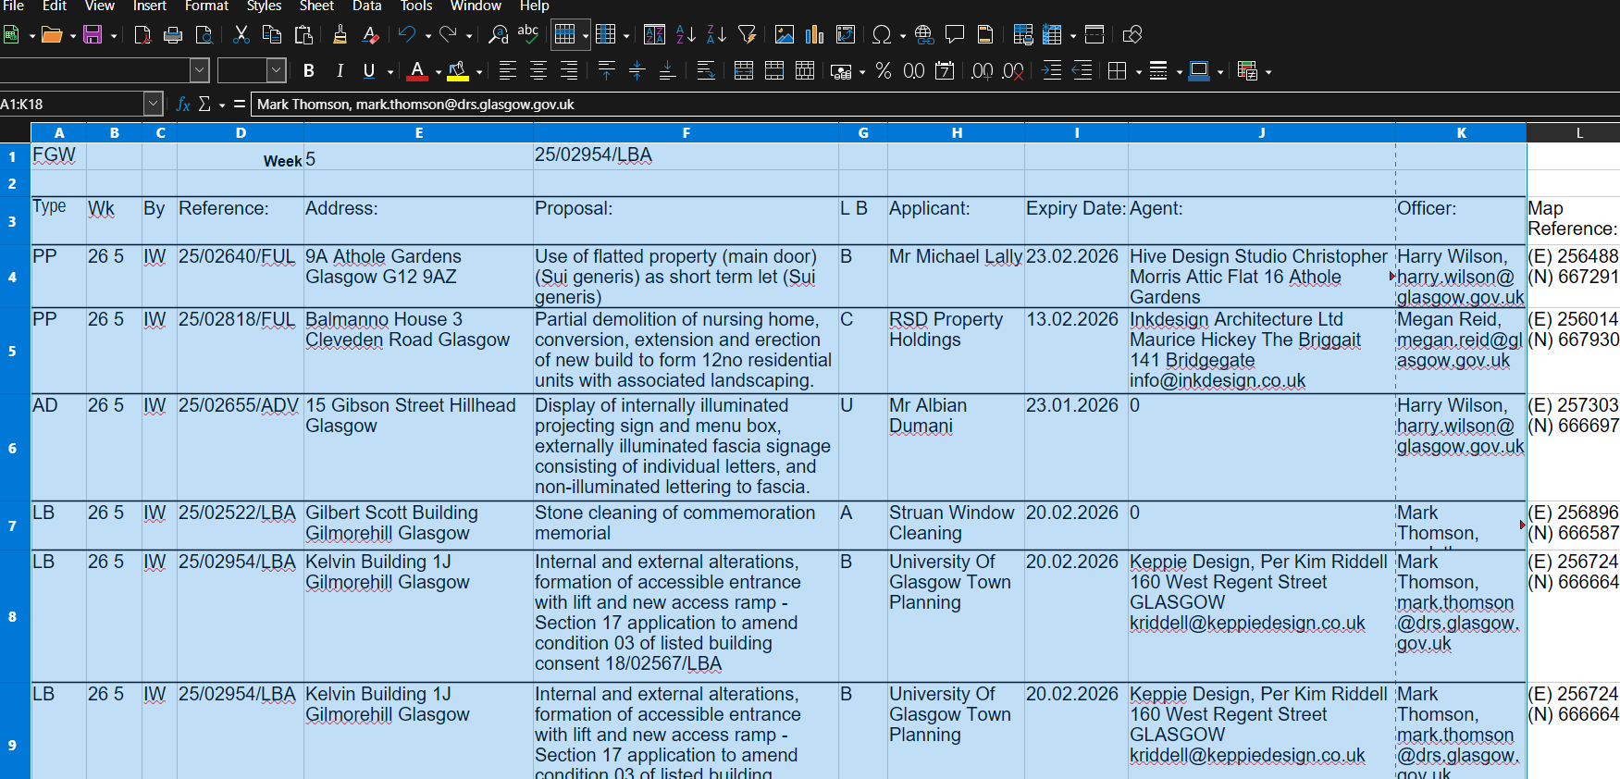Image resolution: width=1620 pixels, height=779 pixels.
Task: Open the Sheet menu
Action: coord(315,6)
